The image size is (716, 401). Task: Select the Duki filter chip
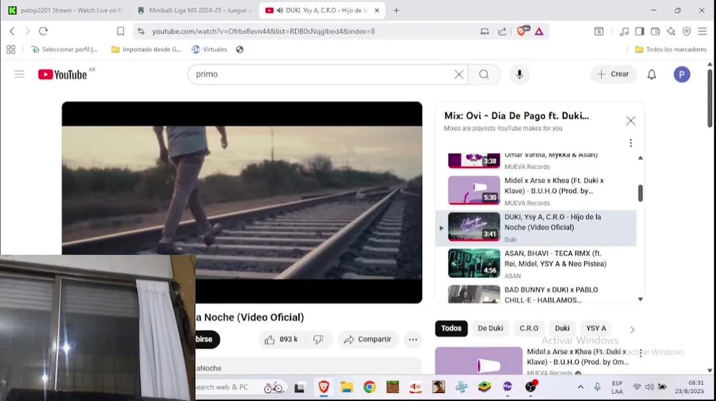pos(562,329)
